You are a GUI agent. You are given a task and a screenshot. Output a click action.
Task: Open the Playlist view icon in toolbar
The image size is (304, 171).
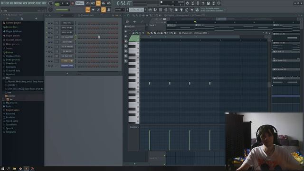pos(150,9)
